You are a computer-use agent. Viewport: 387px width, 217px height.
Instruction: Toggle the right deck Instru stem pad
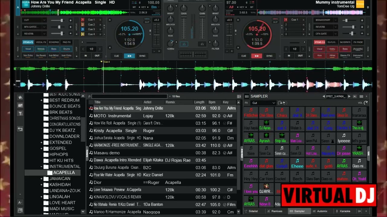[x=332, y=49]
